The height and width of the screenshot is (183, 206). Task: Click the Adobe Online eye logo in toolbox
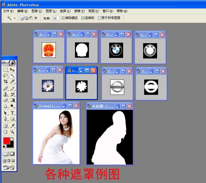[9, 63]
